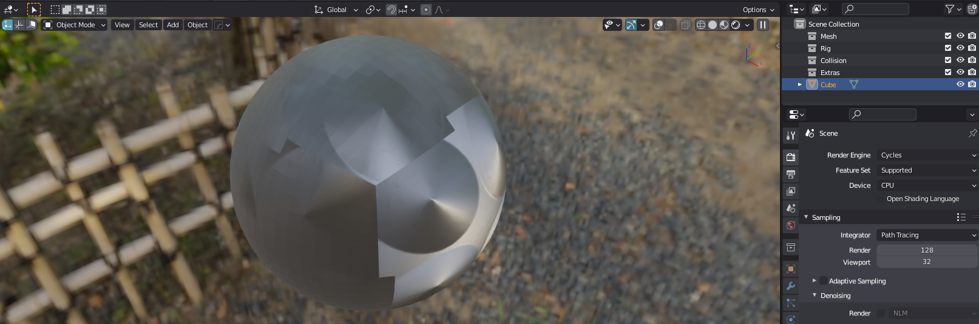Viewport: 979px width, 324px height.
Task: Open the Feature Set Supported dropdown
Action: [x=927, y=170]
